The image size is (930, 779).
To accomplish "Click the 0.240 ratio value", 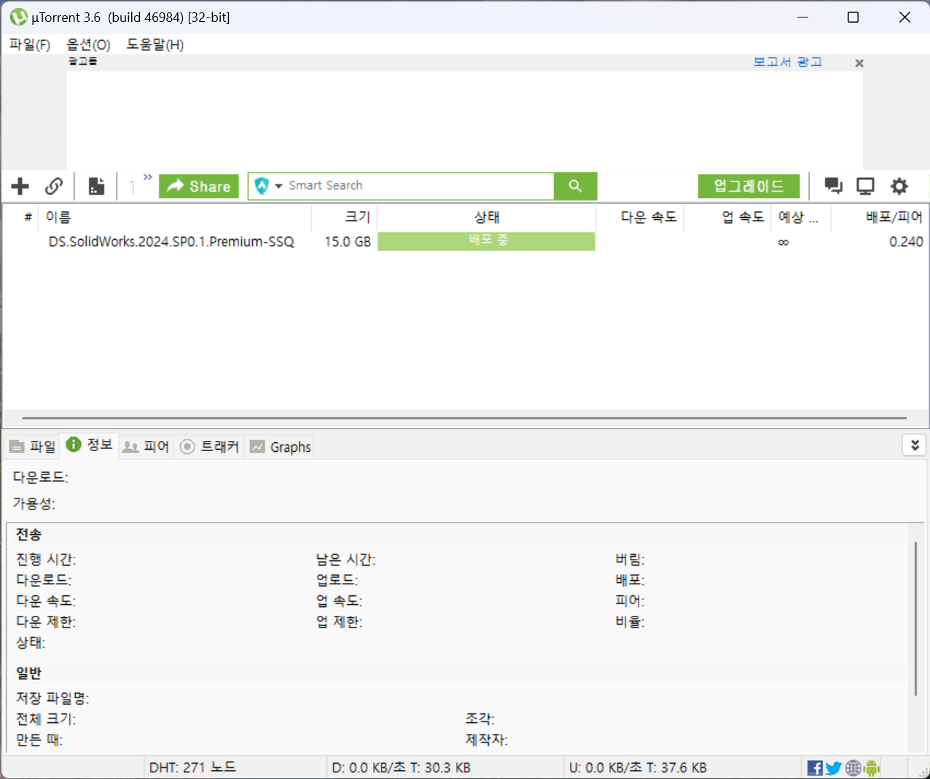I will (906, 242).
